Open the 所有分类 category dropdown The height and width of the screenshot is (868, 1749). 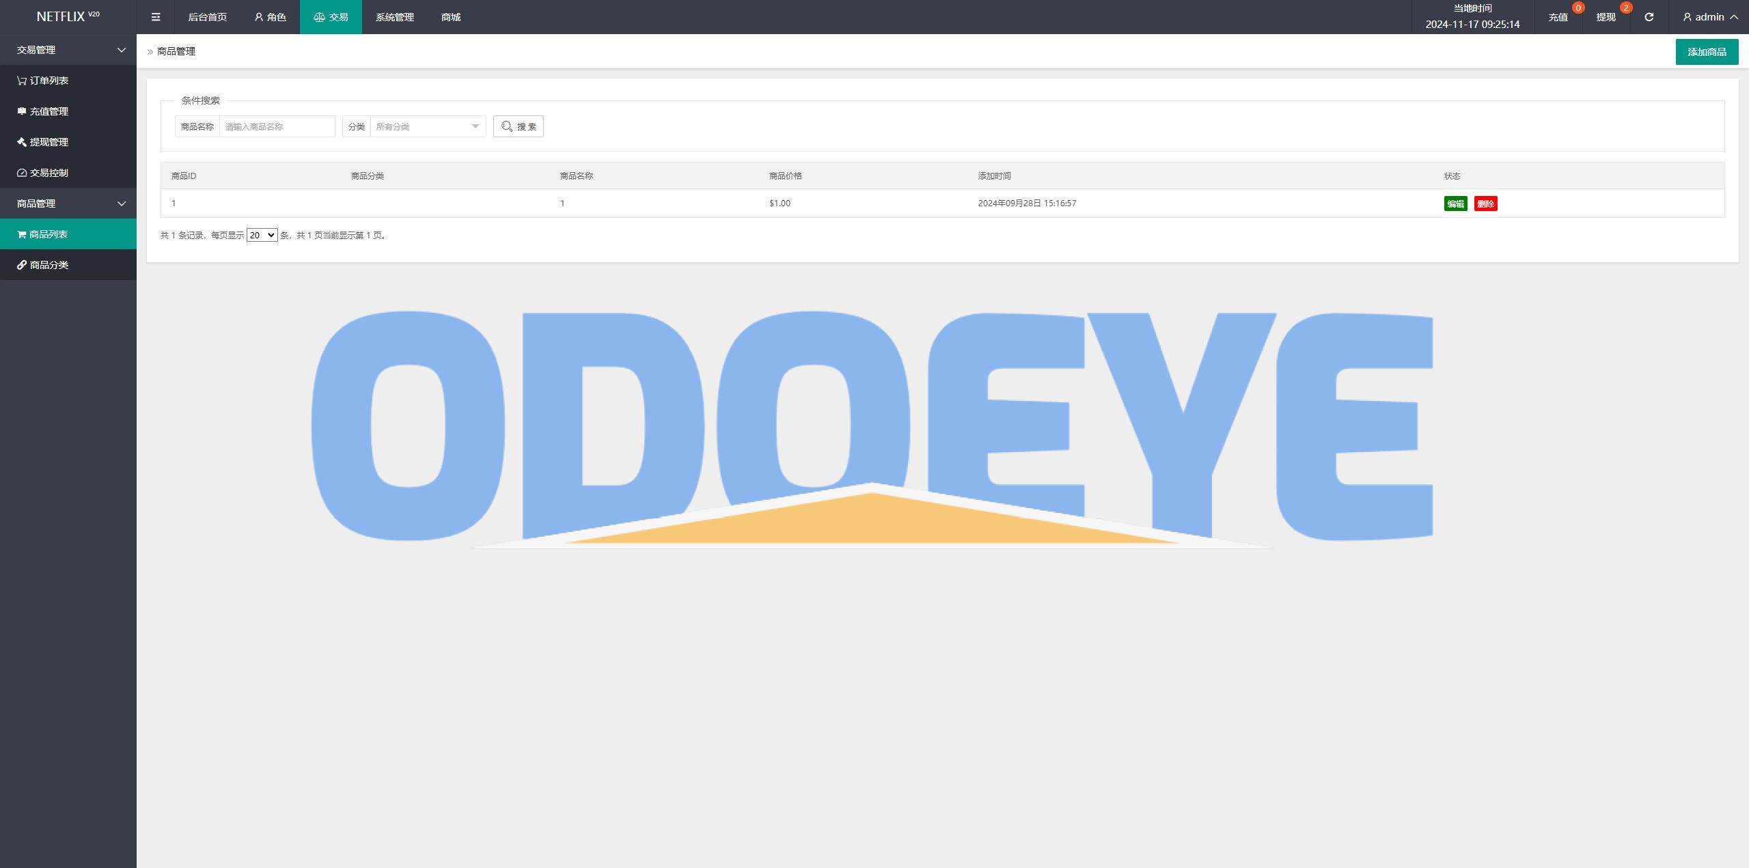tap(428, 126)
